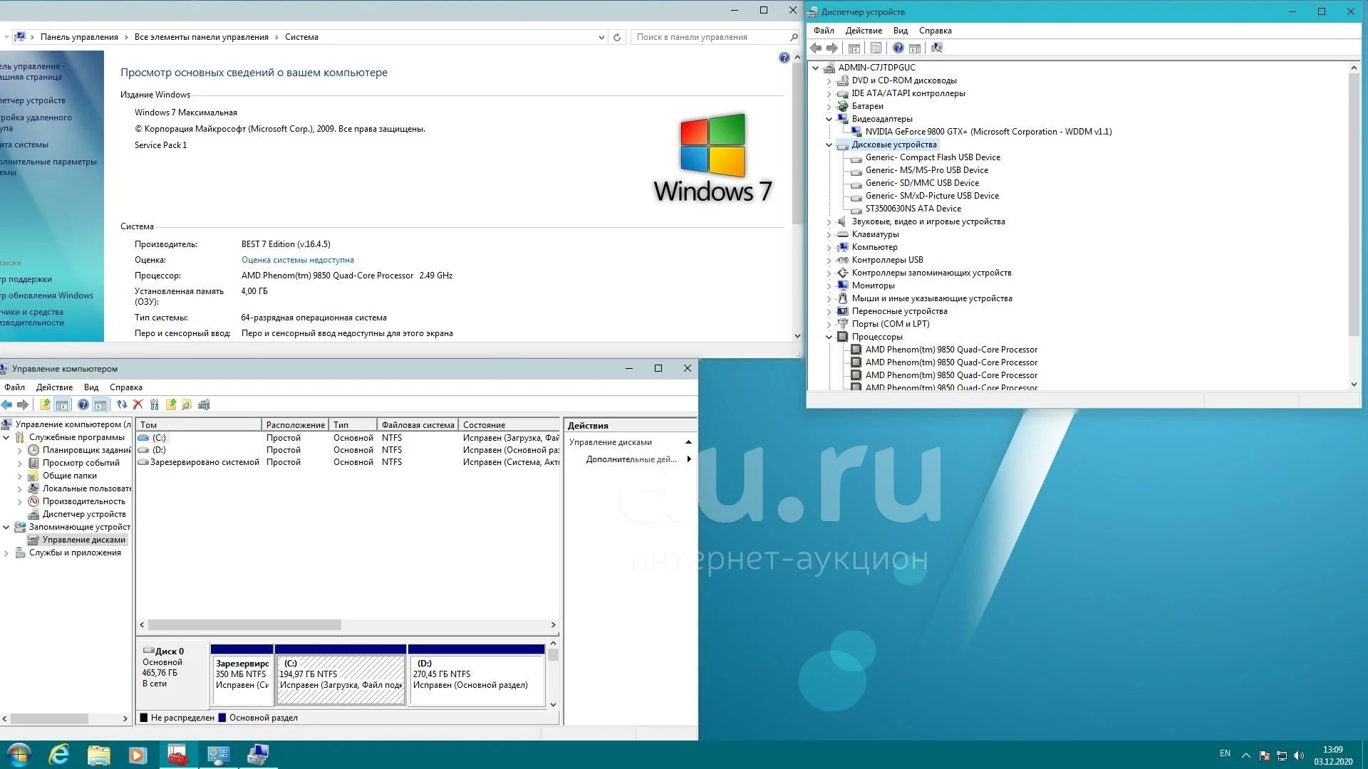Expand Клавиатуры node in Device Manager
The height and width of the screenshot is (769, 1368).
[829, 234]
